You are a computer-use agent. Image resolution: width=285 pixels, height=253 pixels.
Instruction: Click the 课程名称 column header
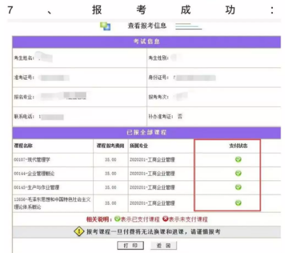[23, 146]
